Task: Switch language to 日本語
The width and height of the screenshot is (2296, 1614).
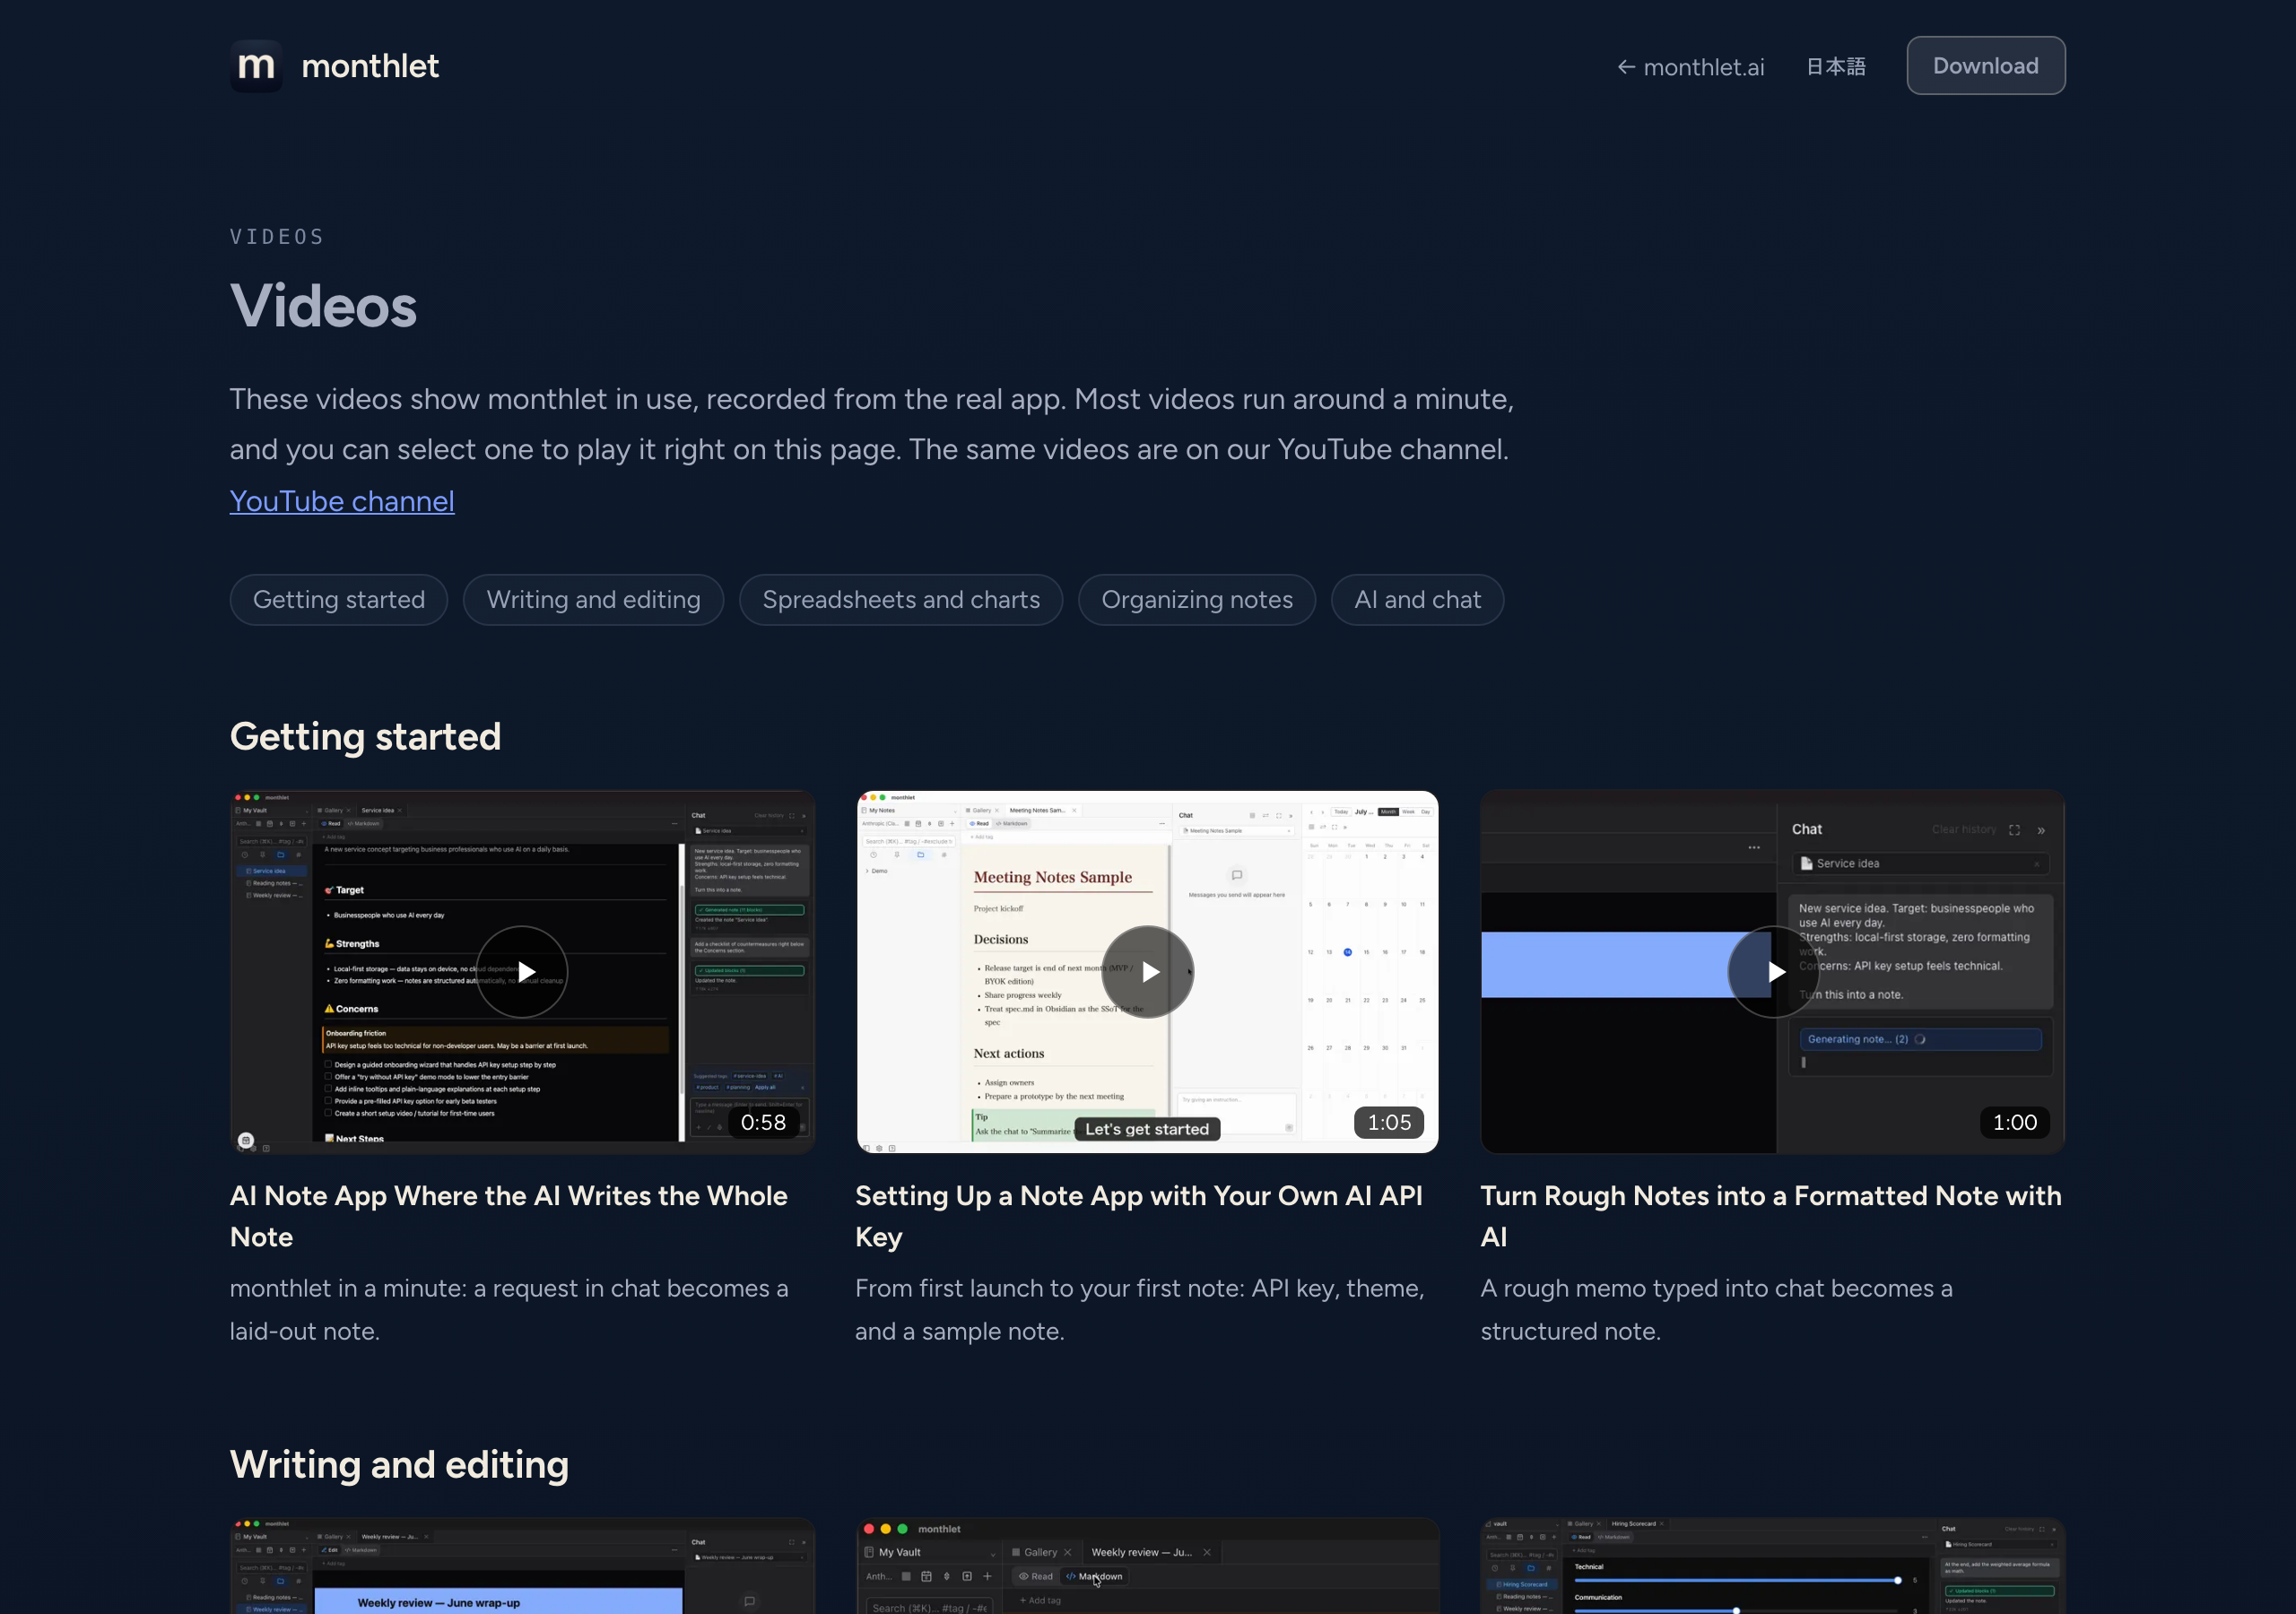Action: point(1836,67)
